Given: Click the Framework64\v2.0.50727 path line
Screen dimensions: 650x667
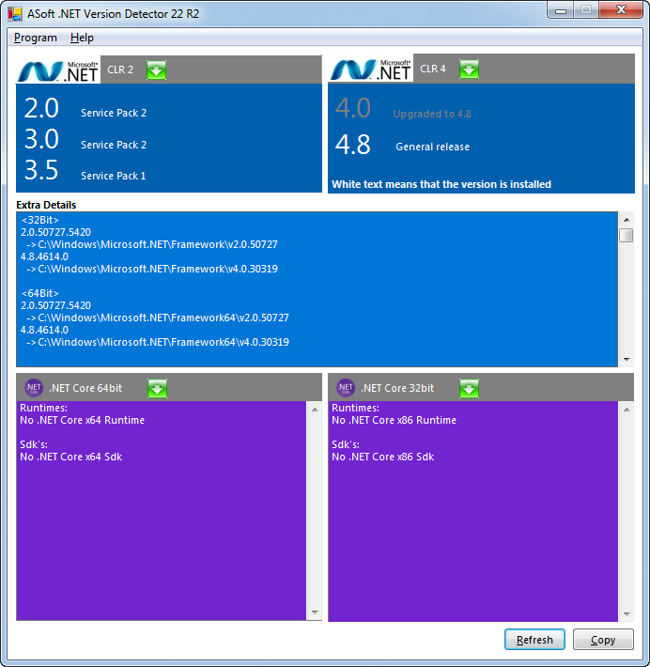Looking at the screenshot, I should click(x=158, y=318).
